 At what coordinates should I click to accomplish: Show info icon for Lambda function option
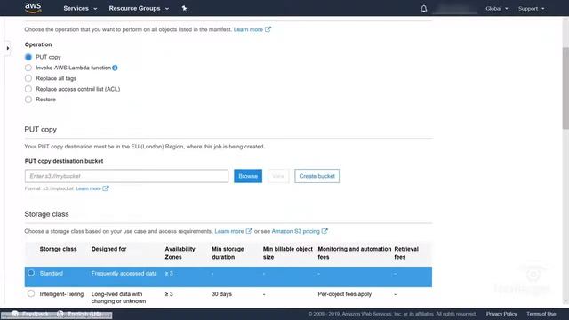tap(115, 68)
